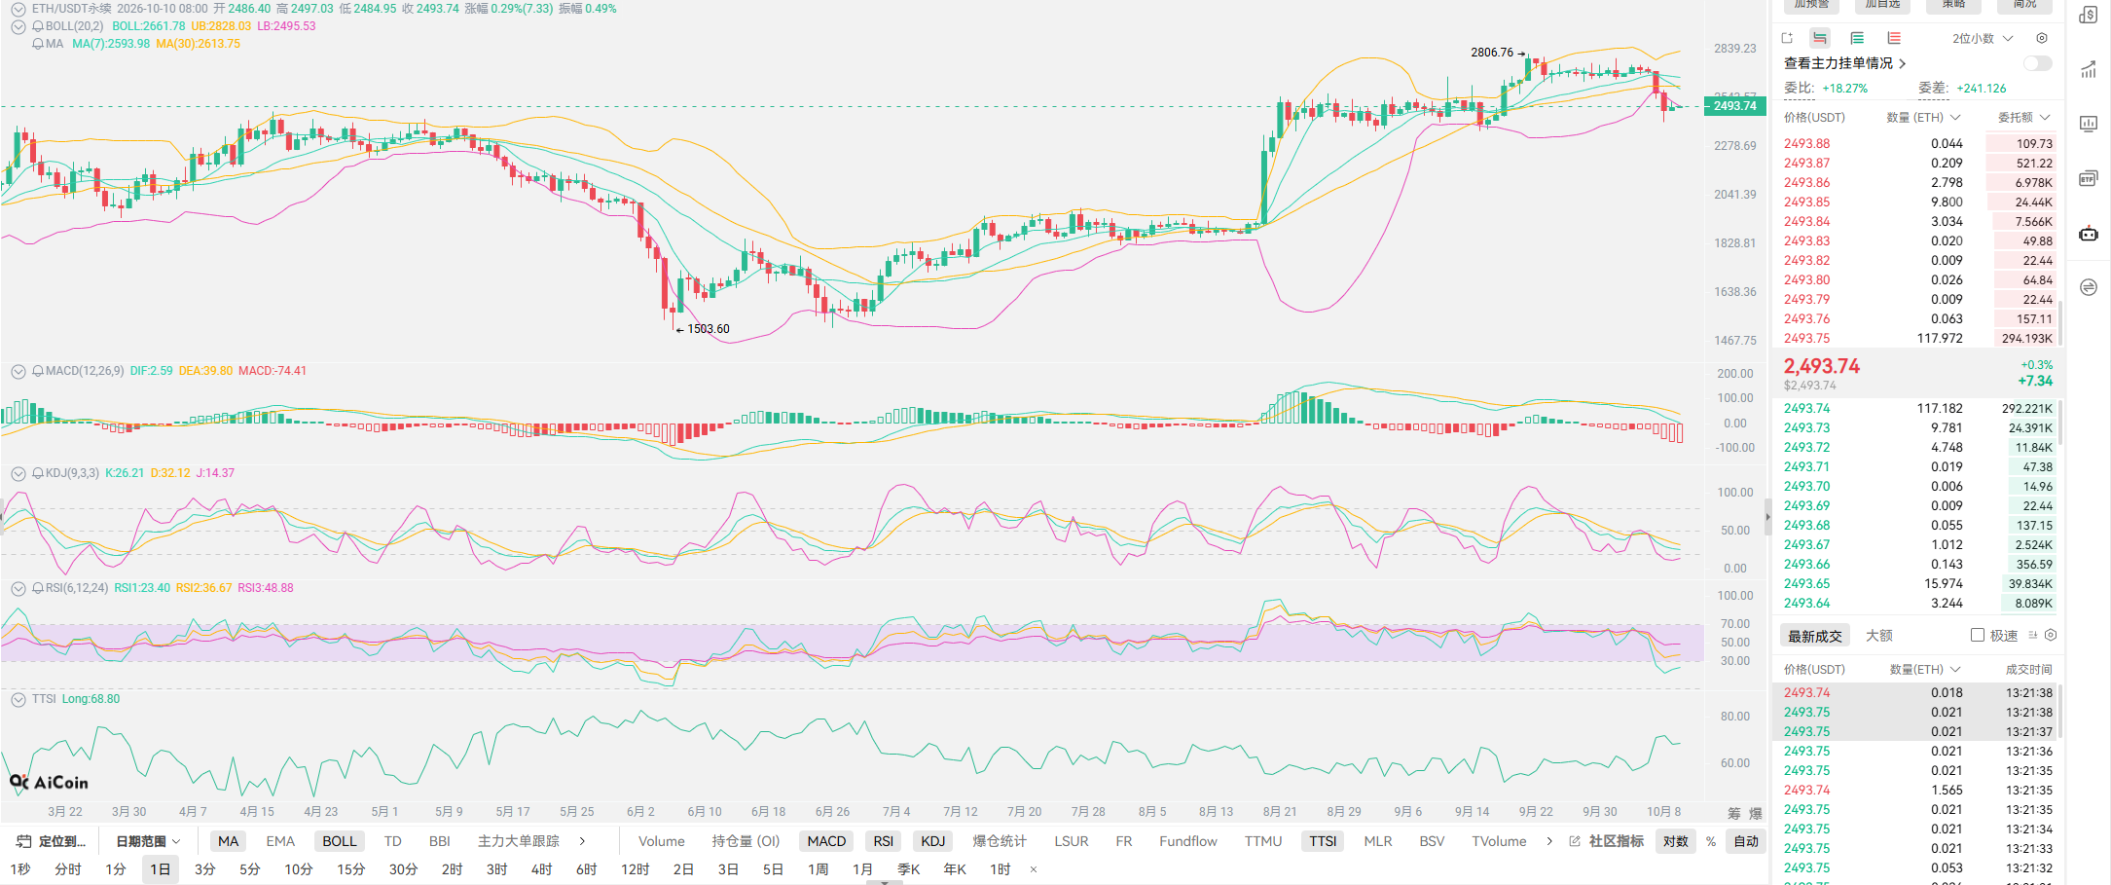Enable the 极速 checkbox

coord(1978,635)
